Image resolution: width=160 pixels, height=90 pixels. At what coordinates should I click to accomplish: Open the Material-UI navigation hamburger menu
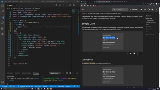tap(83, 9)
